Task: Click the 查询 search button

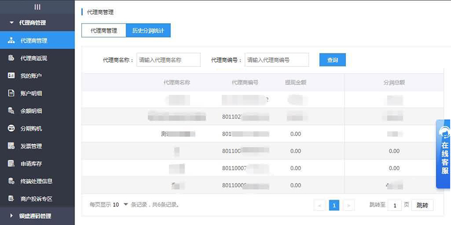Action: click(x=333, y=60)
